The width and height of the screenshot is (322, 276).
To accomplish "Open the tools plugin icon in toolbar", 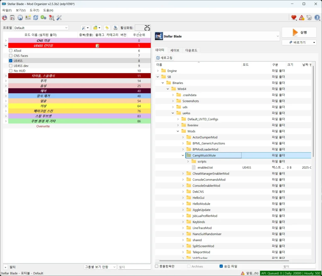I will [51, 18].
